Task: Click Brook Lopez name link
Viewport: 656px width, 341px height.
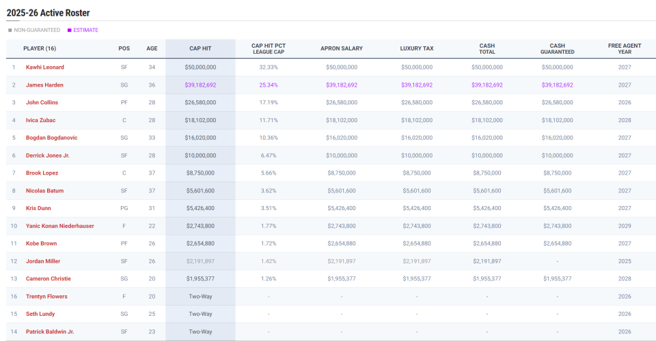Action: coord(42,173)
